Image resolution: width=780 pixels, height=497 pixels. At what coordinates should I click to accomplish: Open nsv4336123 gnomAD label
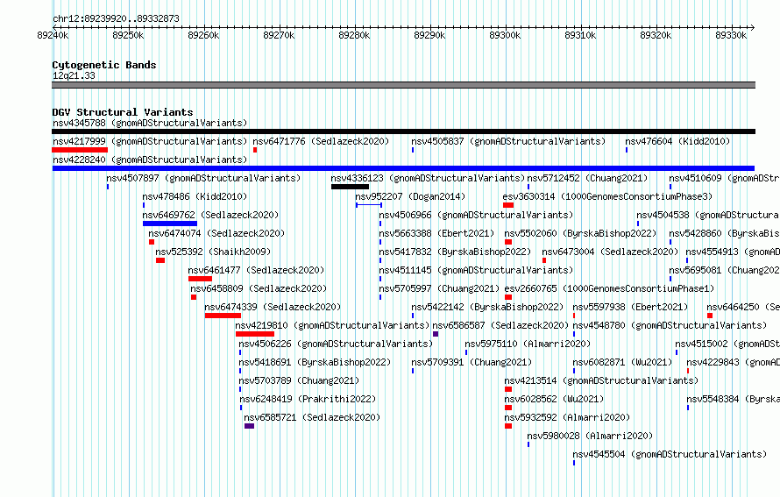pos(428,178)
